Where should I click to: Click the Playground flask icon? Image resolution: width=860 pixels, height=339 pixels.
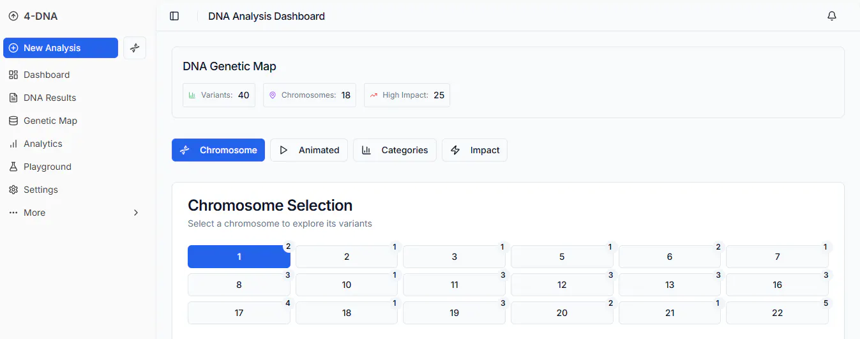(x=13, y=167)
